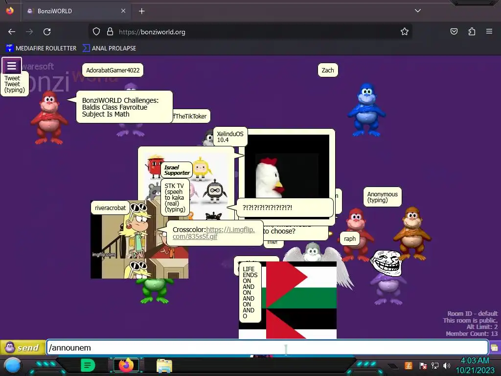
Task: Go back with the browser back arrow
Action: point(12,32)
